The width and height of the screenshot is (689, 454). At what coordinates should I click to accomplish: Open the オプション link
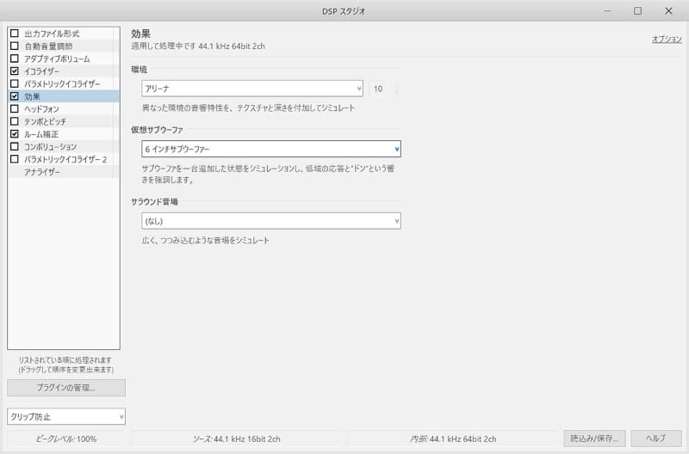[x=667, y=39]
